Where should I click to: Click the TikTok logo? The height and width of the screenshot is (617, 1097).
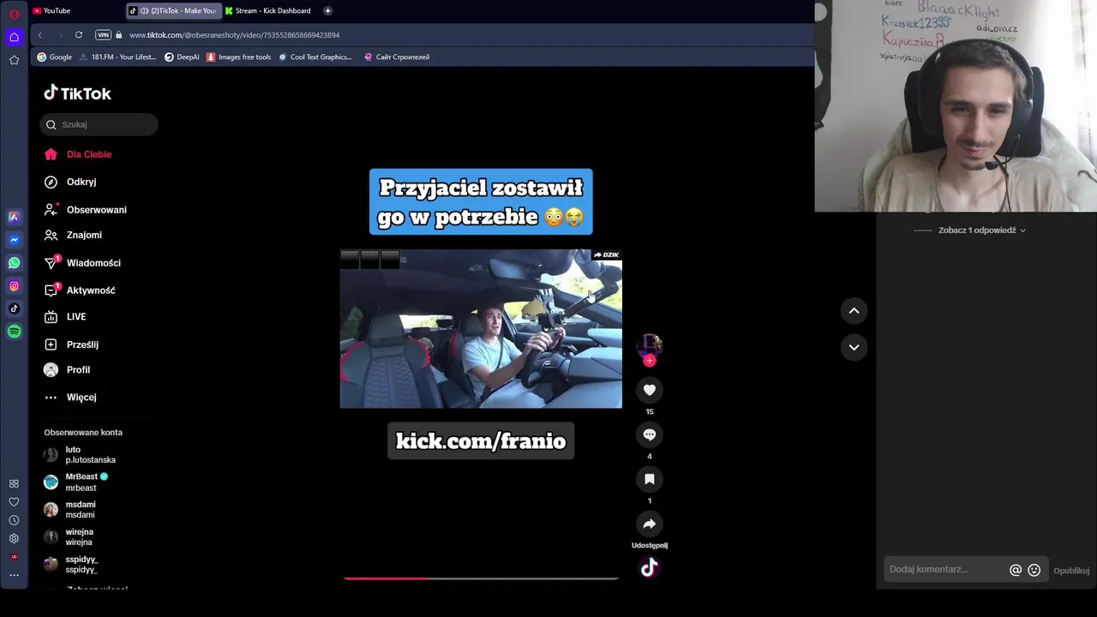(x=77, y=93)
